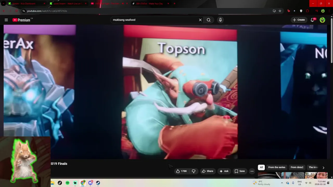Reload the current page
Image resolution: width=333 pixels, height=187 pixels.
point(16,11)
